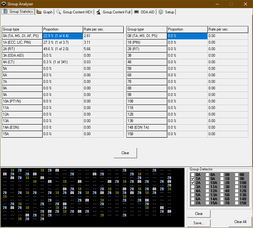
Task: Check the 10A group detector box
Action: (208, 183)
